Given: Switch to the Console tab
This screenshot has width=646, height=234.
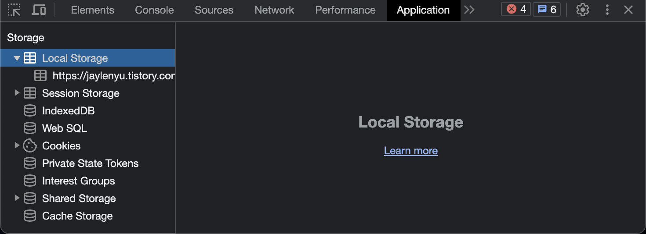Looking at the screenshot, I should click(154, 10).
